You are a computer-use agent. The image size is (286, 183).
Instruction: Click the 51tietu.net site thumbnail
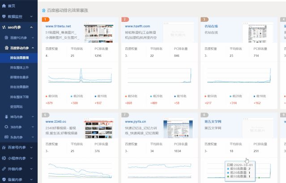[99, 33]
